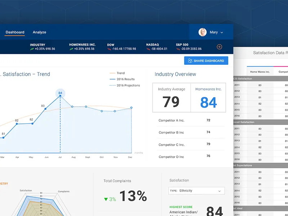Expand the user menu chevron beside Mary

tap(222, 32)
